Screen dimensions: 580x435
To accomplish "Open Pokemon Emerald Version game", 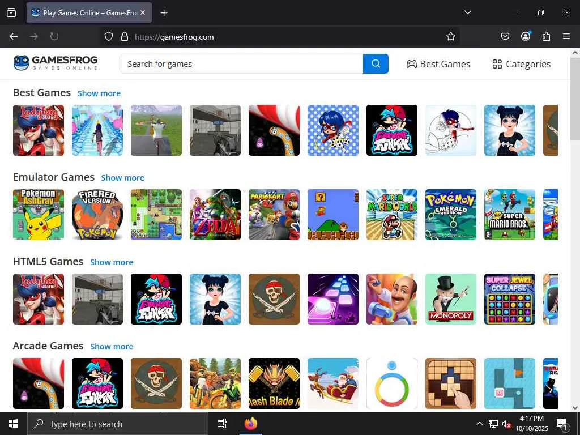I will pyautogui.click(x=450, y=215).
